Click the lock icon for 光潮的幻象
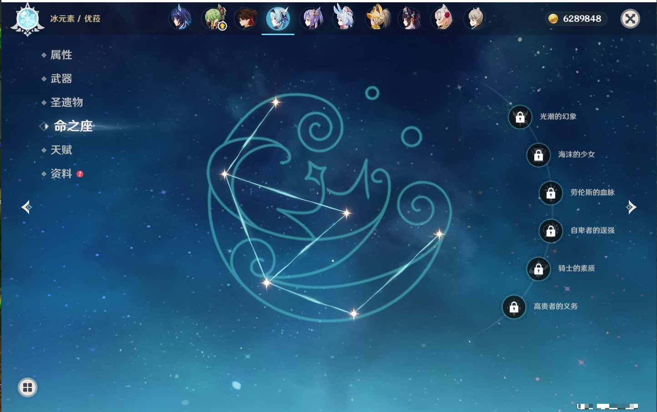 [520, 117]
